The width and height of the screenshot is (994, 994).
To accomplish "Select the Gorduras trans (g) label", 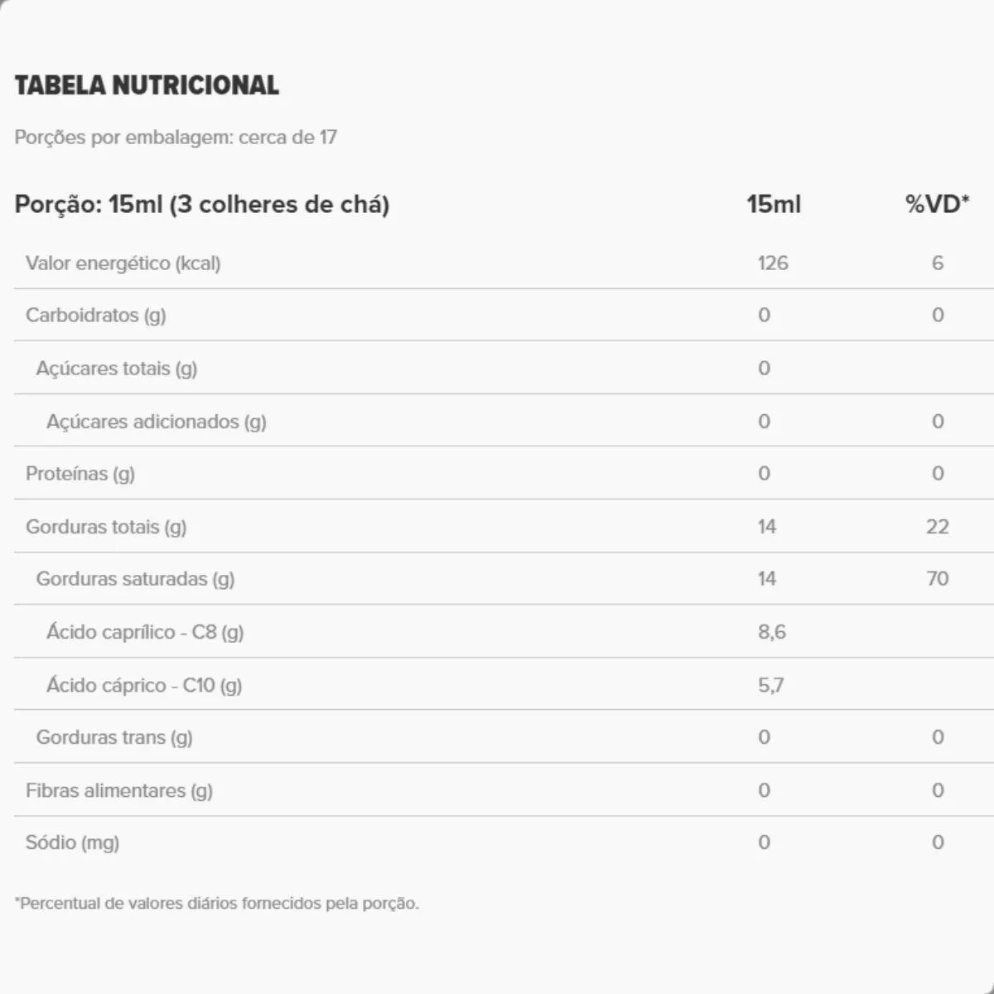I will 114,737.
